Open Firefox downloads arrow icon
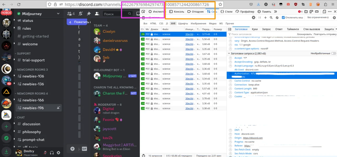The height and width of the screenshot is (157, 337). (258, 4)
